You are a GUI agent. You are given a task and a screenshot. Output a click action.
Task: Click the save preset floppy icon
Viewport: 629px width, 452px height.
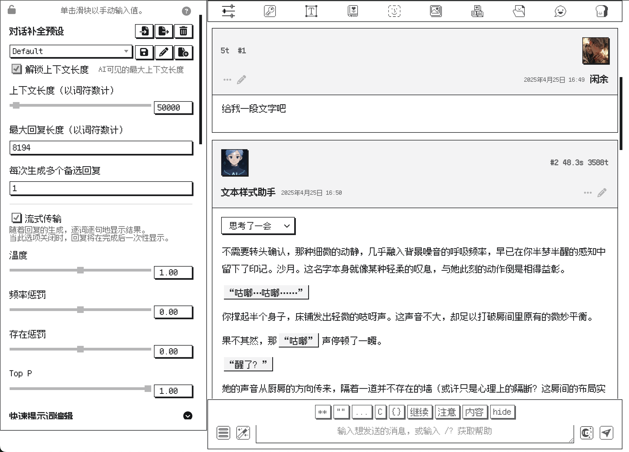[x=144, y=52]
